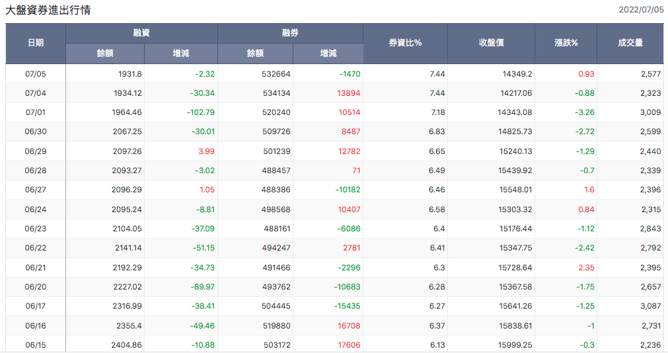Click closing price 15999.25
The image size is (668, 353).
[515, 345]
